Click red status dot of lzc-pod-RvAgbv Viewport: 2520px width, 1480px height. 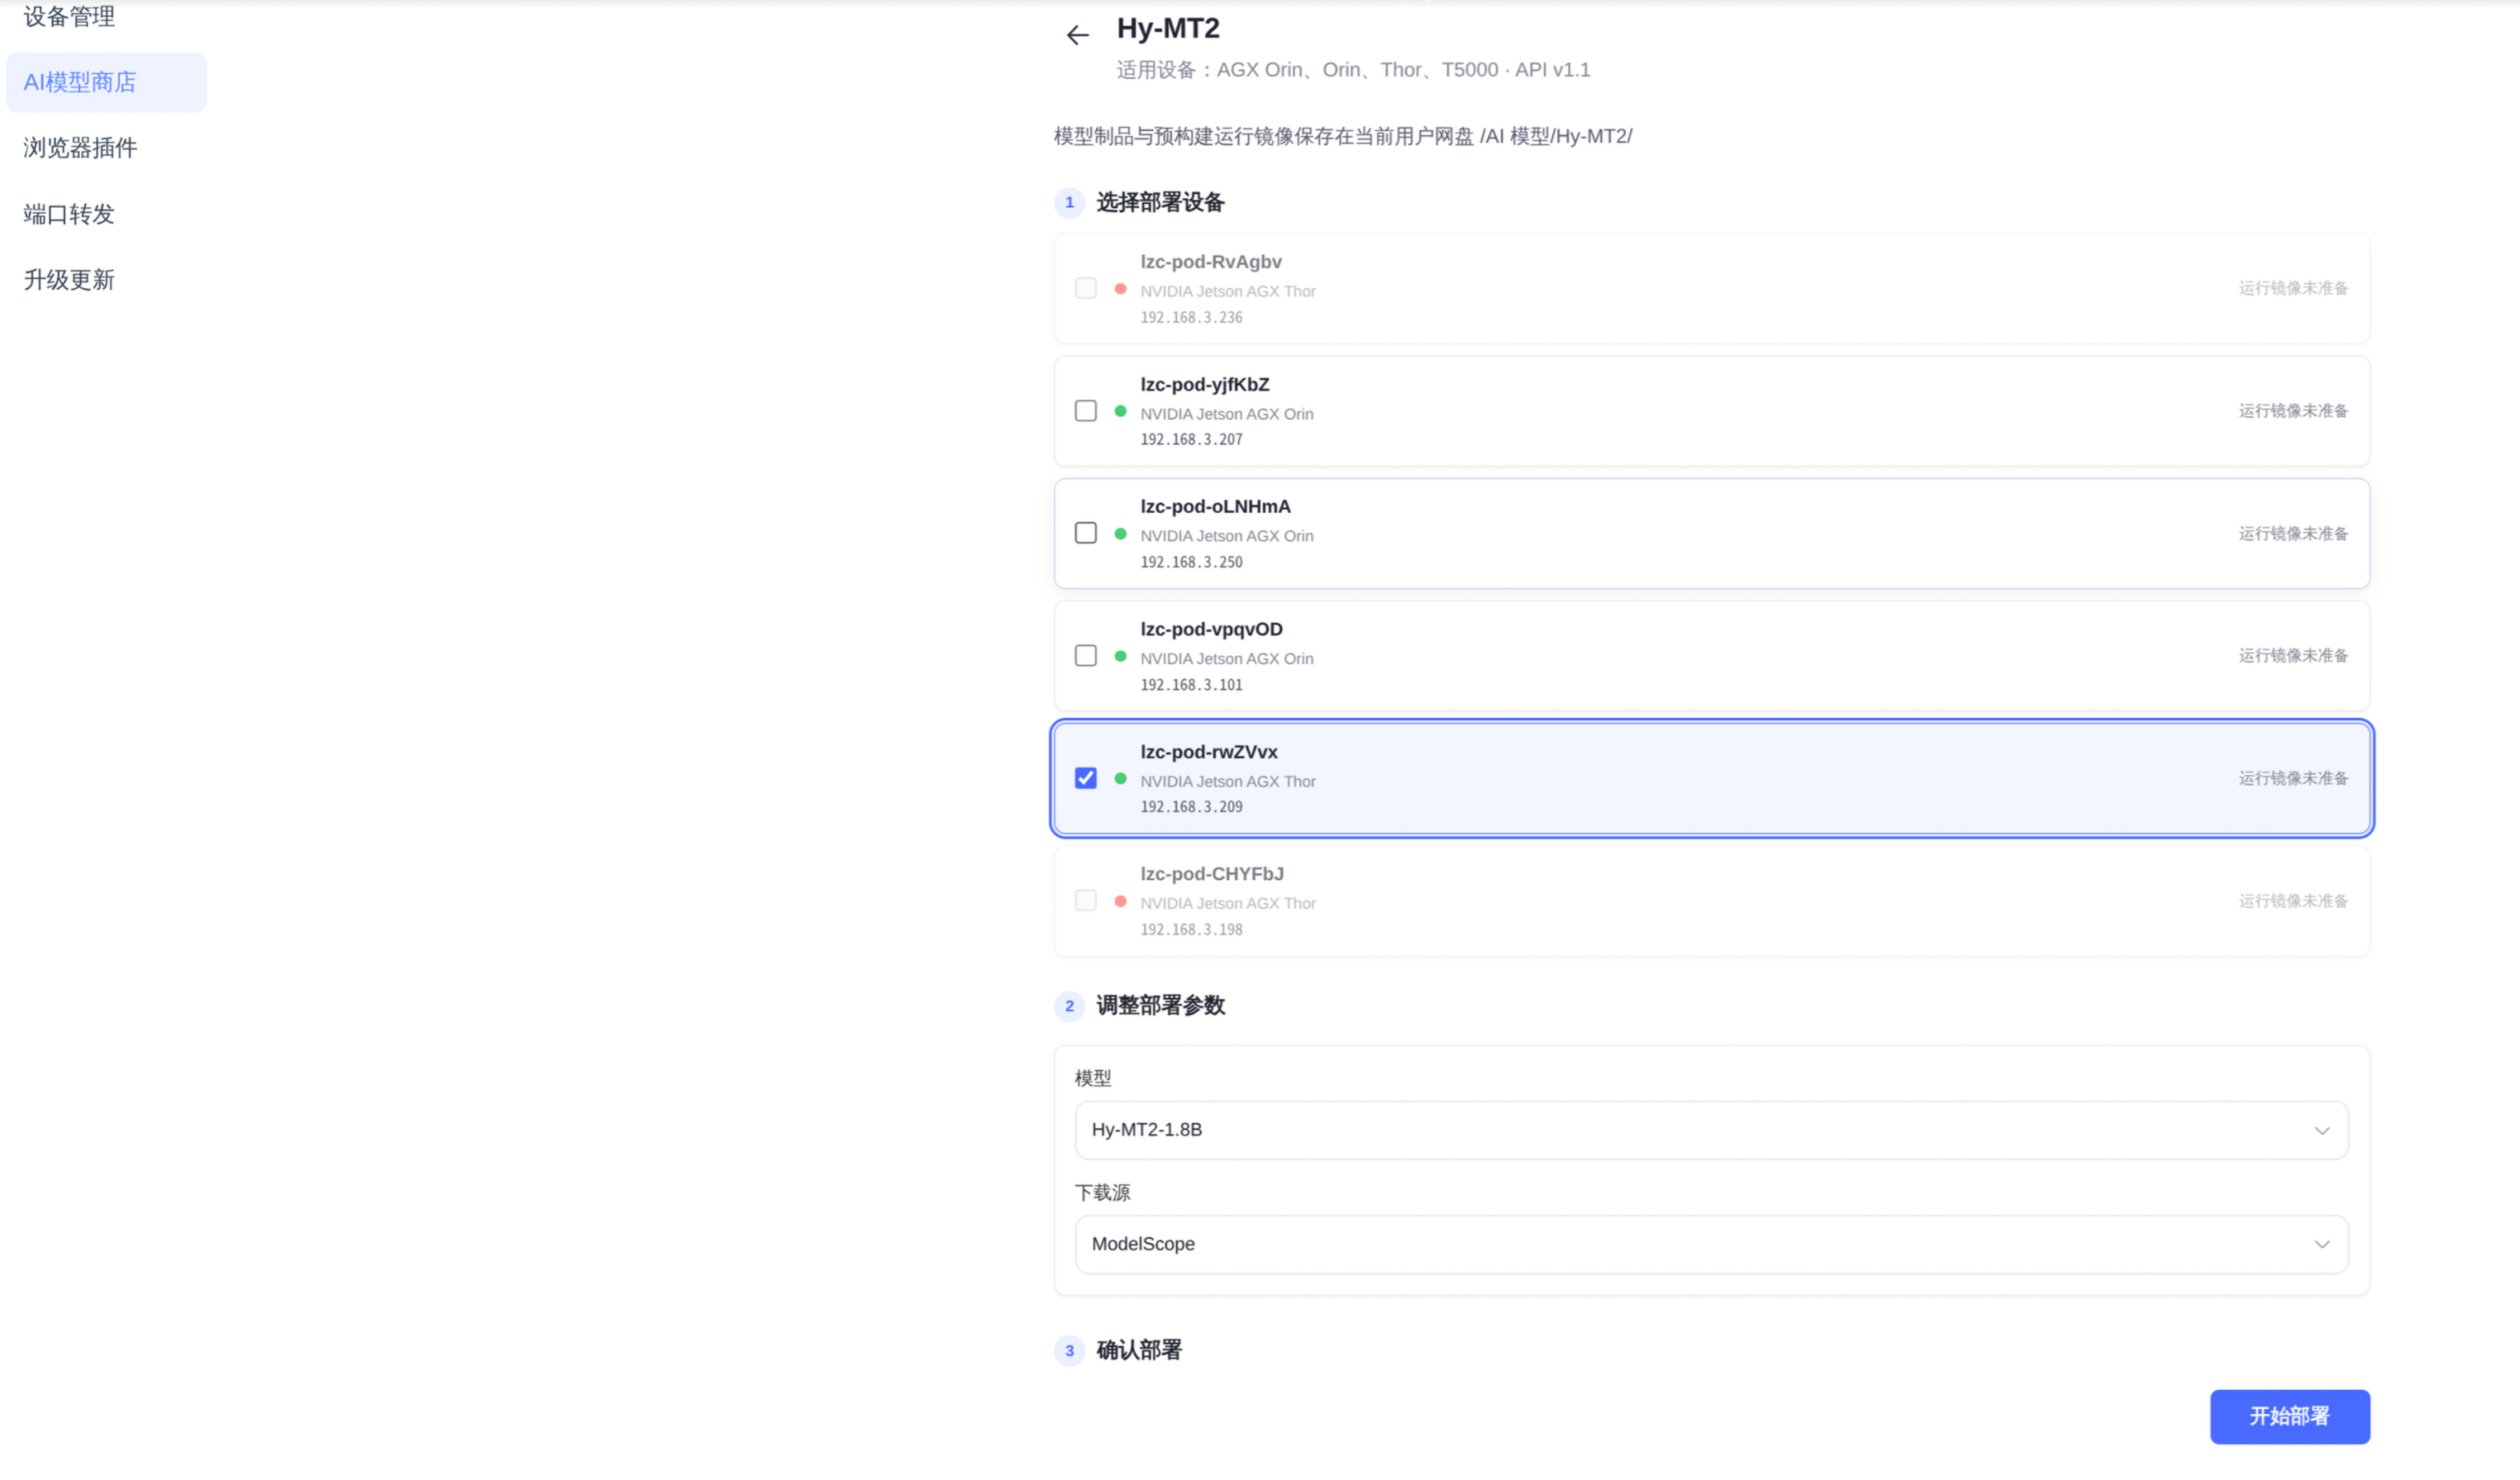(x=1120, y=289)
